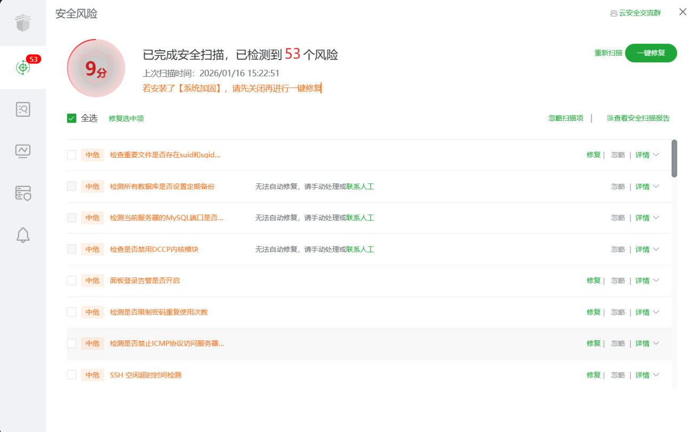Viewport: 693px width, 432px height.
Task: Open the server shield icon in sidebar
Action: (x=23, y=193)
